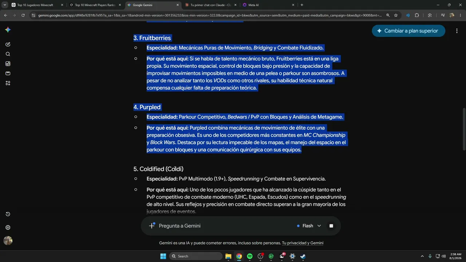The image size is (466, 262).
Task: Go back to the previous page
Action: coord(5,15)
